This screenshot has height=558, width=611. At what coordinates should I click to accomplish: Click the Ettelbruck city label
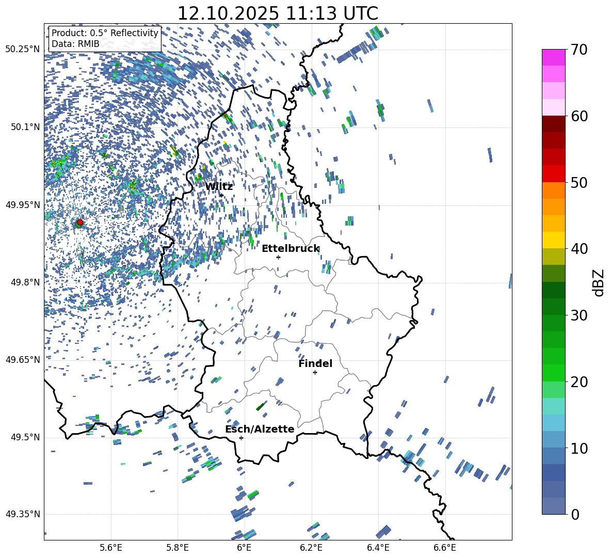pyautogui.click(x=291, y=249)
